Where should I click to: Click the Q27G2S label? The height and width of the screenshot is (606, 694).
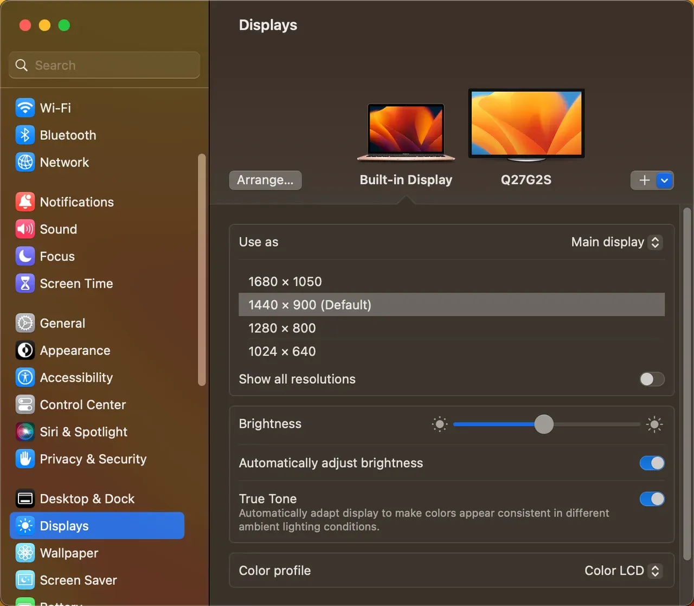click(x=526, y=180)
